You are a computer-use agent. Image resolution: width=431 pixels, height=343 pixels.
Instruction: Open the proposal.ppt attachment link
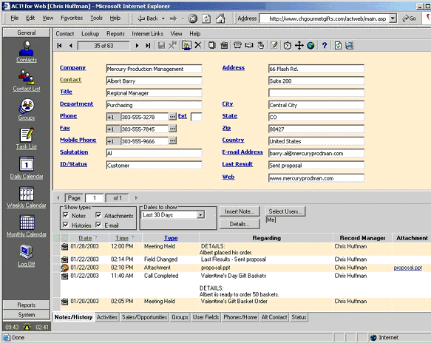pyautogui.click(x=407, y=268)
